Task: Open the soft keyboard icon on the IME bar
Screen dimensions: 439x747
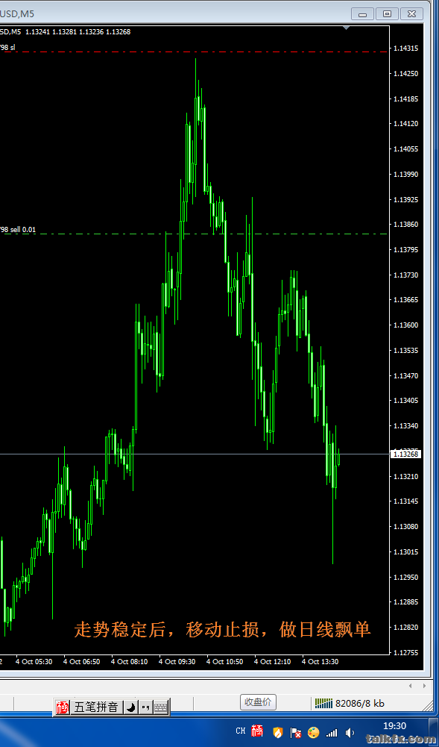Action: click(x=161, y=707)
